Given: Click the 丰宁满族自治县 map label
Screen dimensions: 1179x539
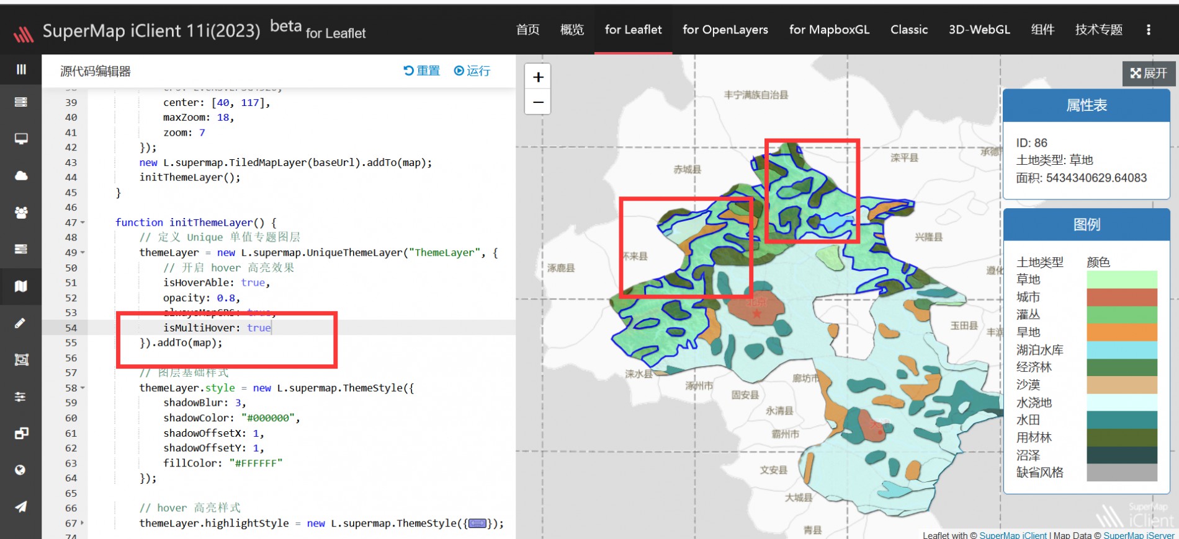Looking at the screenshot, I should click(x=756, y=95).
